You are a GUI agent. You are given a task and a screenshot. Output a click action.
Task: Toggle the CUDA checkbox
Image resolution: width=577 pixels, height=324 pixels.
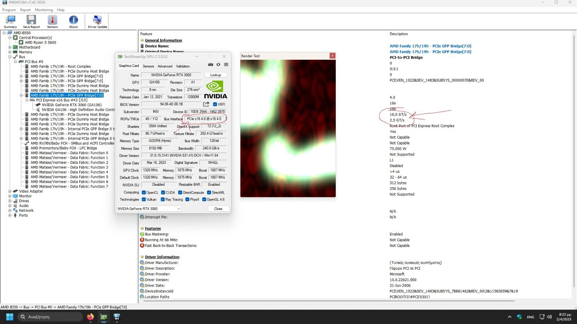tap(163, 193)
